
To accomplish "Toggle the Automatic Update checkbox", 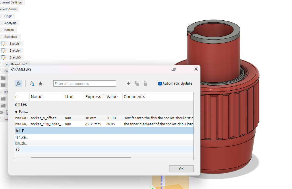I will (160, 83).
